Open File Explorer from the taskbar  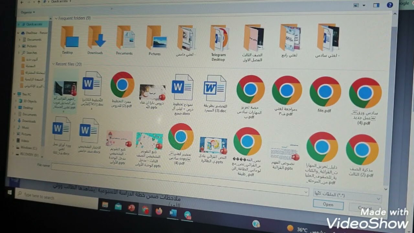[x=105, y=205]
